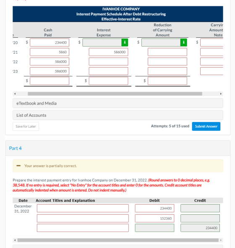Click the 'Debit' column header
Image resolution: width=235 pixels, height=248 pixels.
[x=154, y=201]
